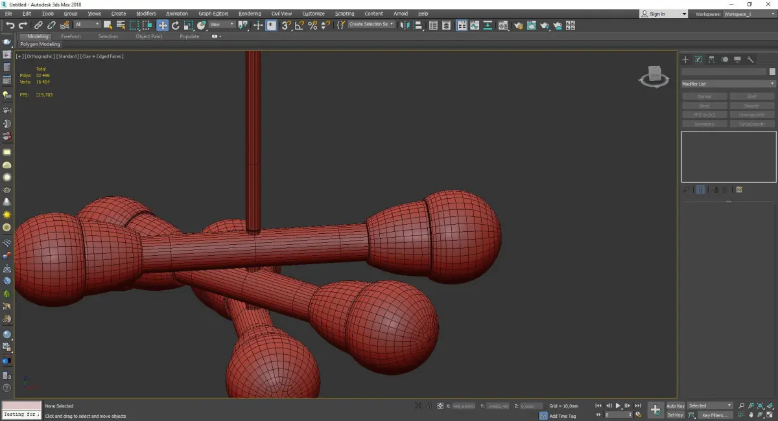
Task: Open the Hierarchy panel tab icon
Action: click(711, 60)
